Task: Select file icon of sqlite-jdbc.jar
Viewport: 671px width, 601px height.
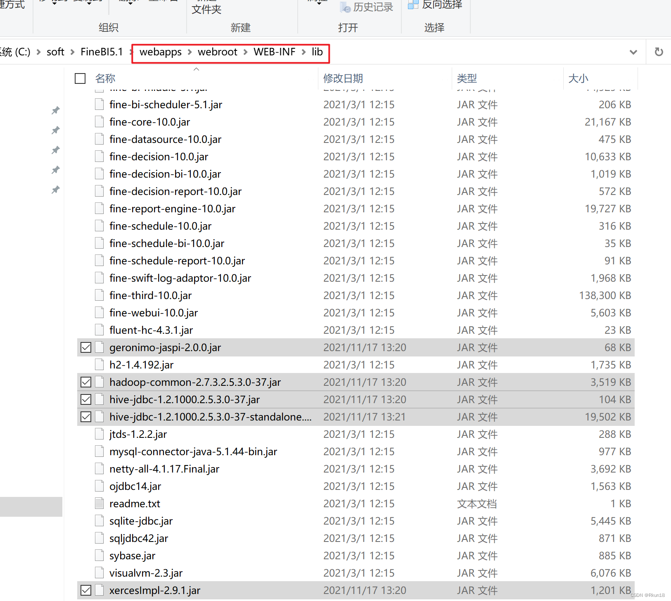Action: pos(99,521)
